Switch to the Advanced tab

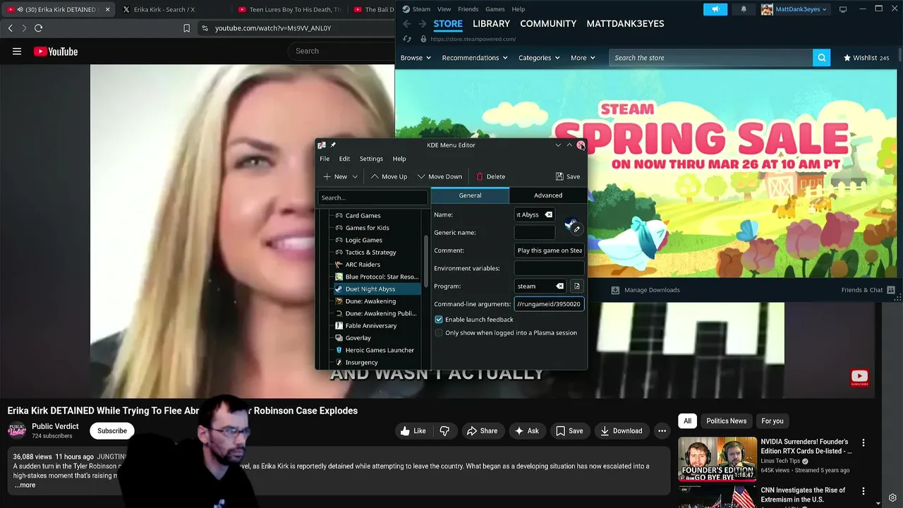coord(548,195)
